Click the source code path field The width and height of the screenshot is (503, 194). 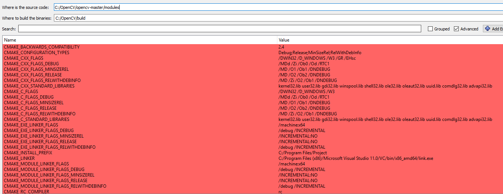[278, 7]
